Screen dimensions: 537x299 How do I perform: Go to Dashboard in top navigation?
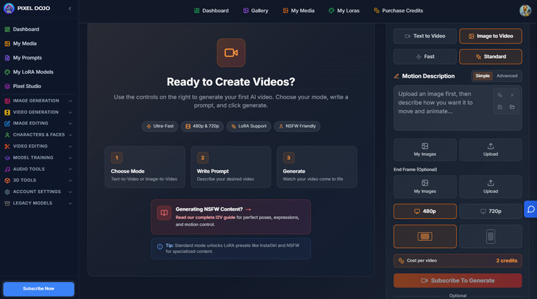click(x=211, y=11)
